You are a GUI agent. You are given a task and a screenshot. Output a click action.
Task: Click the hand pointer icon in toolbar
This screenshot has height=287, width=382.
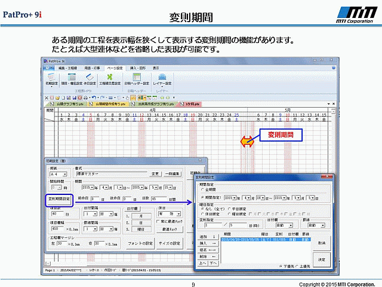[127, 98]
